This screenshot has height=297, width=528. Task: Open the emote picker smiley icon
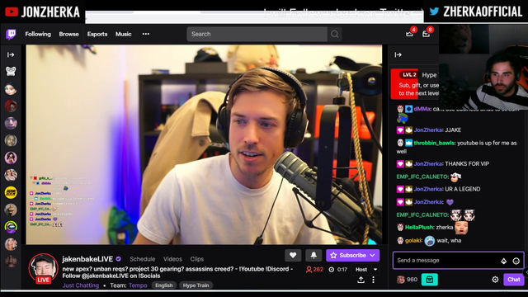(516, 261)
